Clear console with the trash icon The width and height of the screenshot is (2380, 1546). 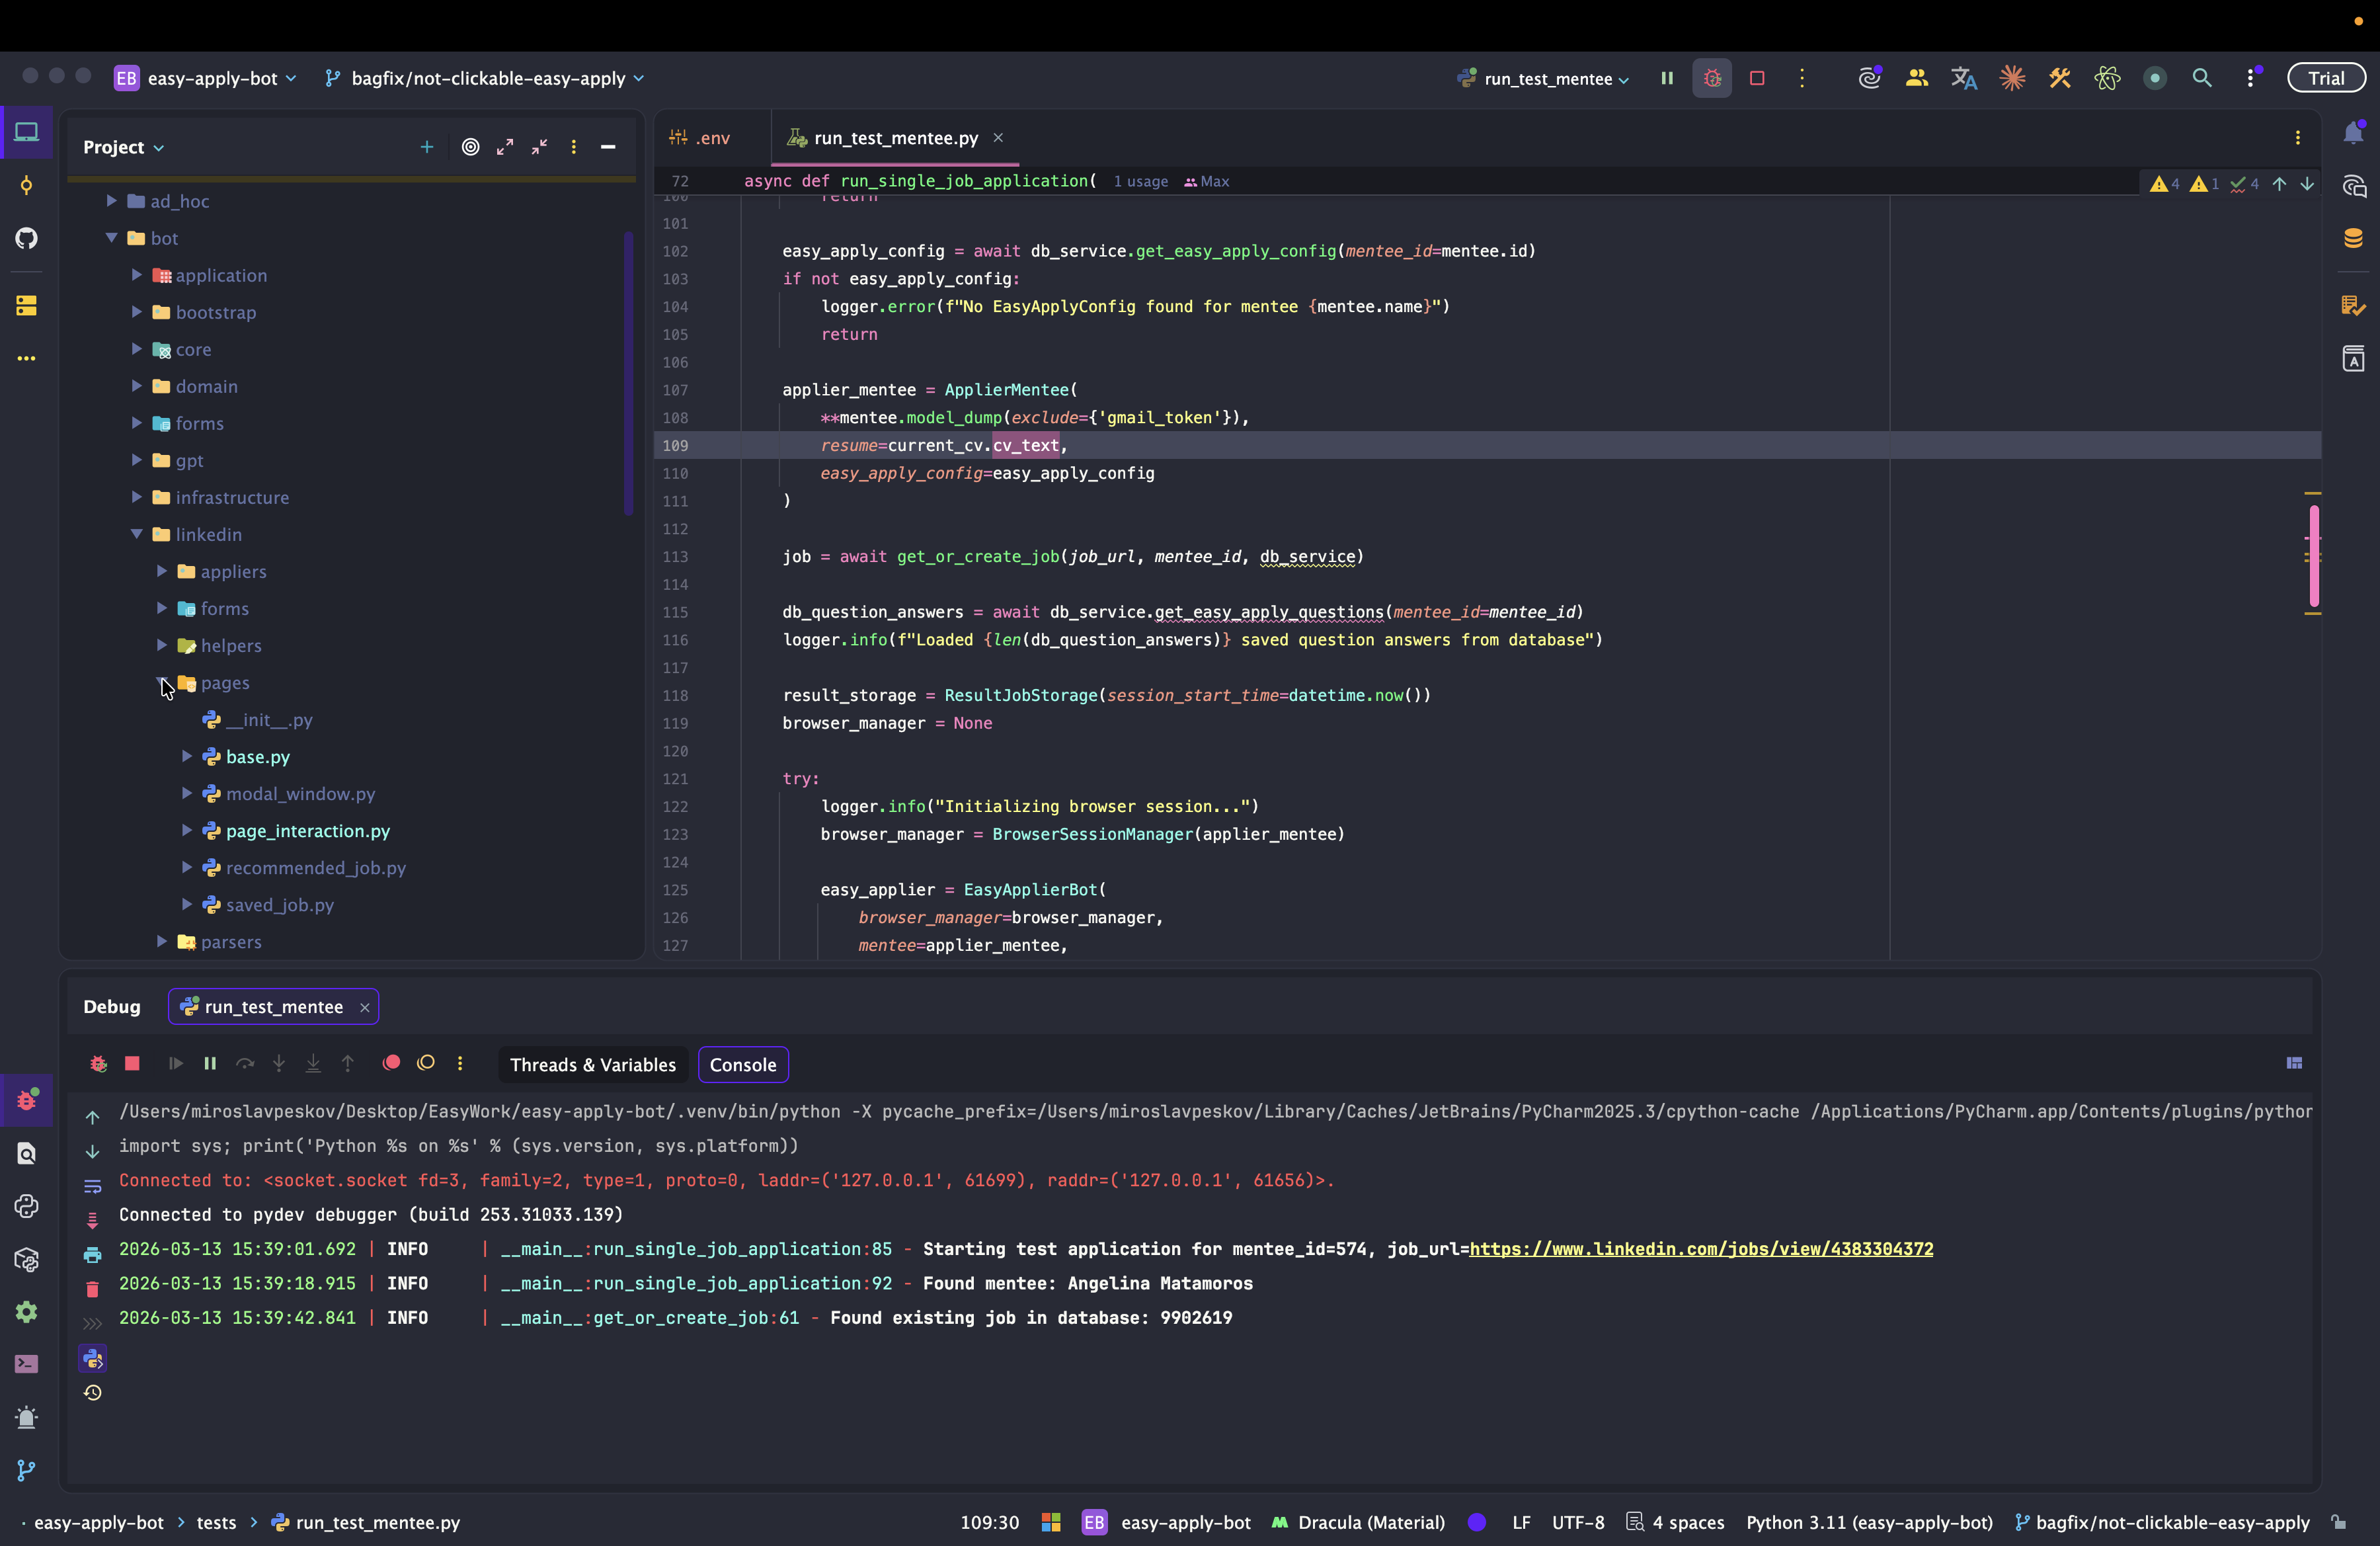click(x=92, y=1289)
